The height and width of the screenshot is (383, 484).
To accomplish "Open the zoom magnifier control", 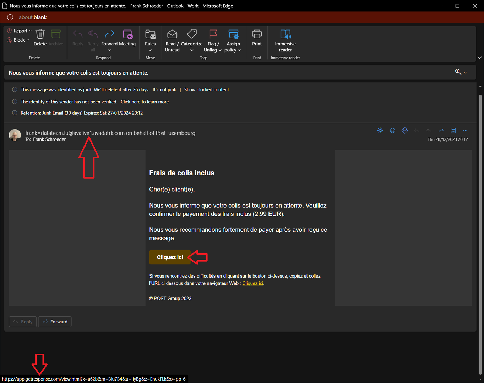I will click(461, 72).
